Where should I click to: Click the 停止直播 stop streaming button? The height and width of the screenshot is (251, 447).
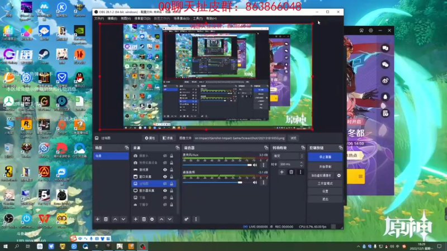(325, 157)
